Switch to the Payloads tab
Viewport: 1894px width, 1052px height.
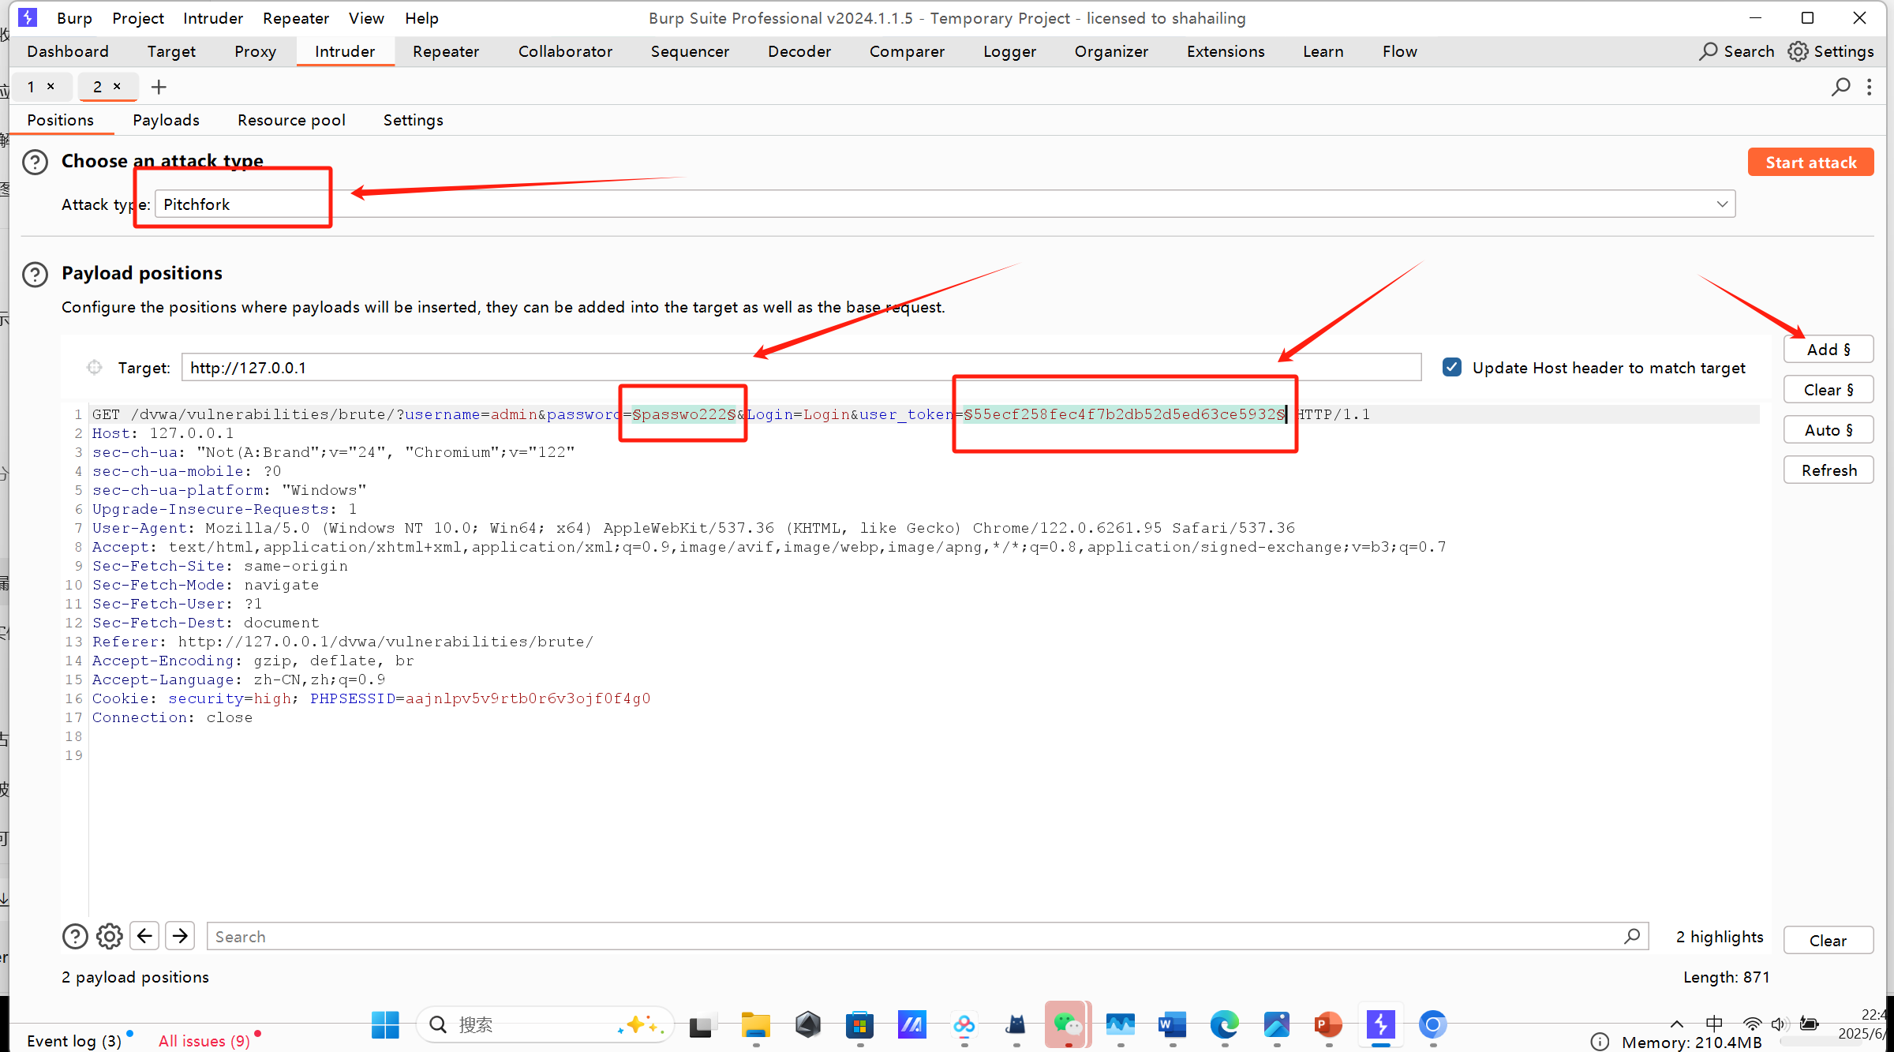(166, 120)
